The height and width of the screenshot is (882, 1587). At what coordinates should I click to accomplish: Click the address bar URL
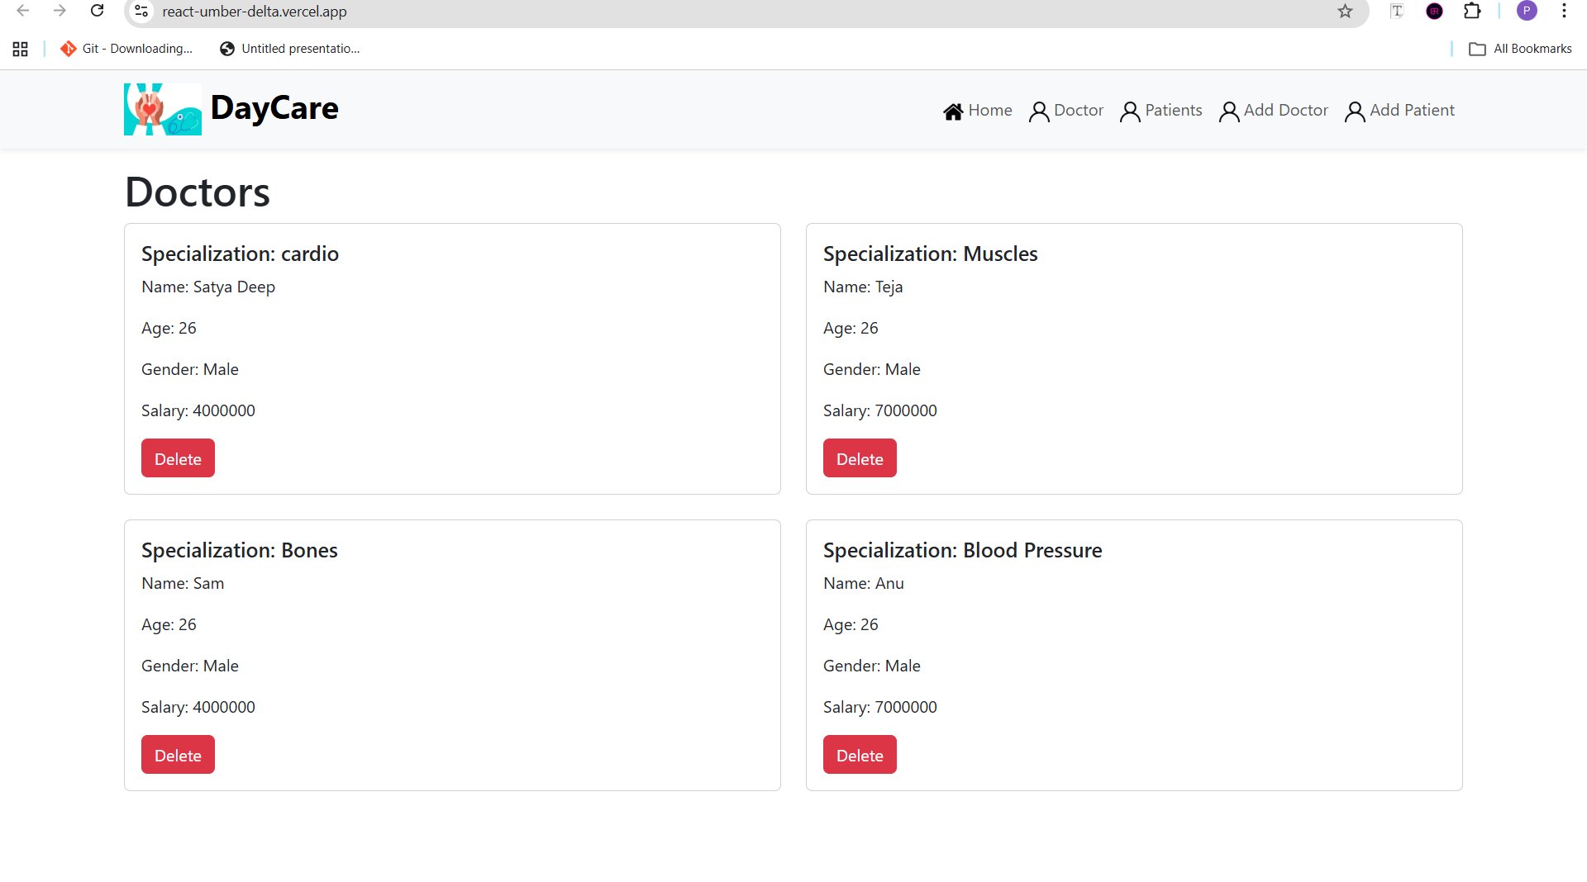coord(255,12)
